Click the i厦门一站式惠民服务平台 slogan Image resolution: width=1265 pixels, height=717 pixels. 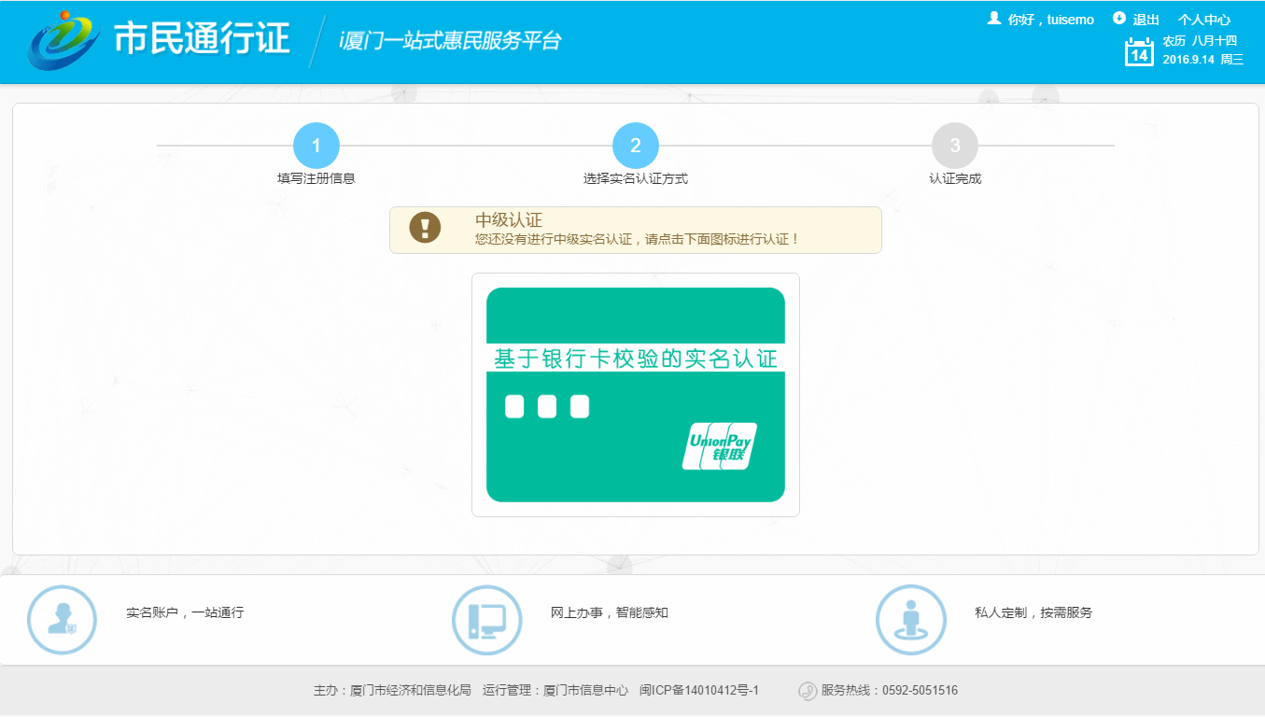[450, 41]
